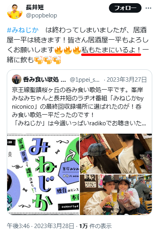Open quoted tweet date 2023年3月27日
Image resolution: width=159 pixels, height=232 pixels.
pyautogui.click(x=127, y=80)
